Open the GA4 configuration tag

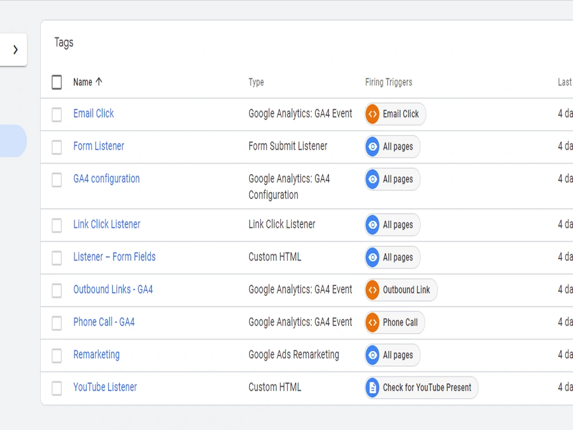click(x=107, y=179)
